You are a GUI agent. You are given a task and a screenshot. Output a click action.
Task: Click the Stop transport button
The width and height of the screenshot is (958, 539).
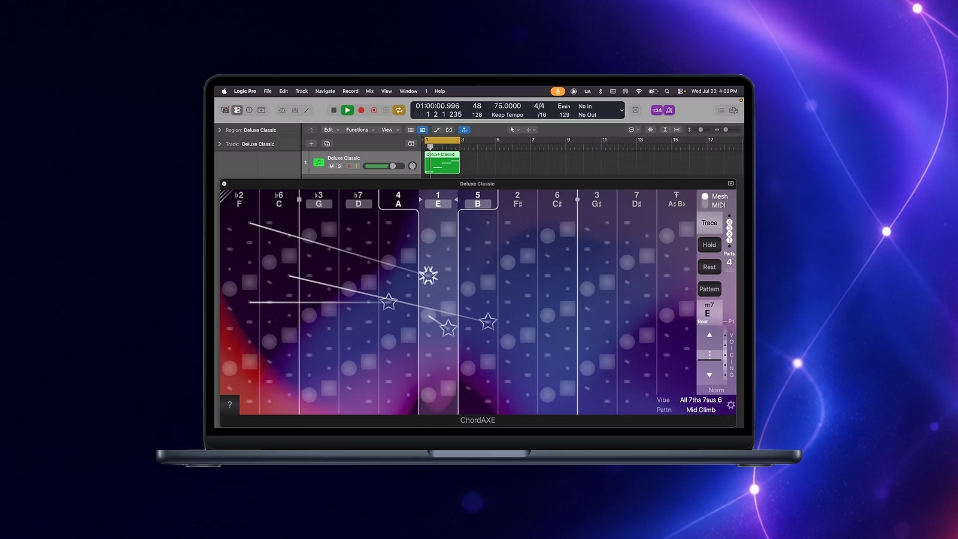click(334, 110)
